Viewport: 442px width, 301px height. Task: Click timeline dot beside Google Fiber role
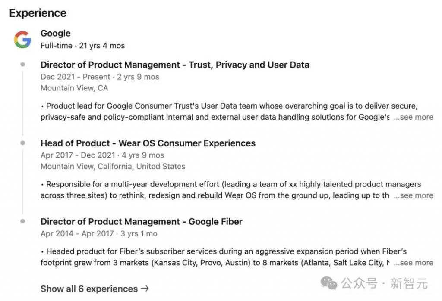pos(22,221)
